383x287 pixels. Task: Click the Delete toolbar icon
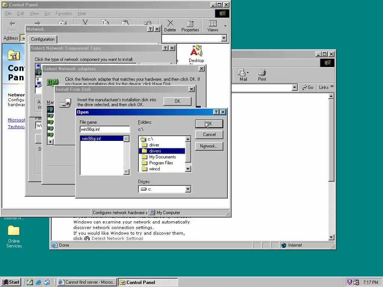click(170, 26)
